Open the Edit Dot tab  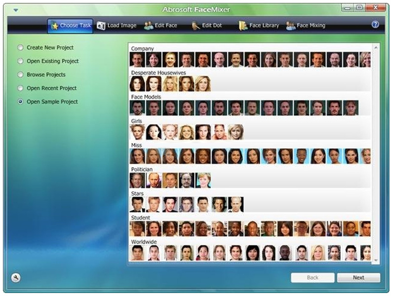coord(207,26)
